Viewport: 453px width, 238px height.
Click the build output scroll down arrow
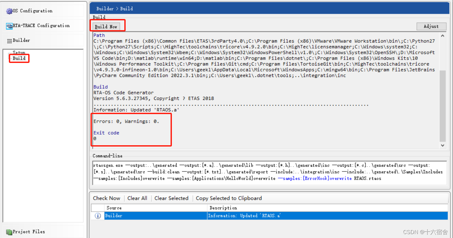pos(443,145)
